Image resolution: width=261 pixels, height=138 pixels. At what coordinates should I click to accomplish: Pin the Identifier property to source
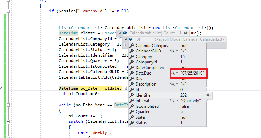point(209,95)
